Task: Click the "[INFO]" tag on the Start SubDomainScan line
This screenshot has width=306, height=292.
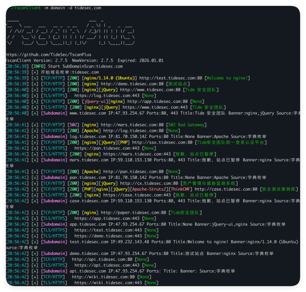Action: pos(39,66)
